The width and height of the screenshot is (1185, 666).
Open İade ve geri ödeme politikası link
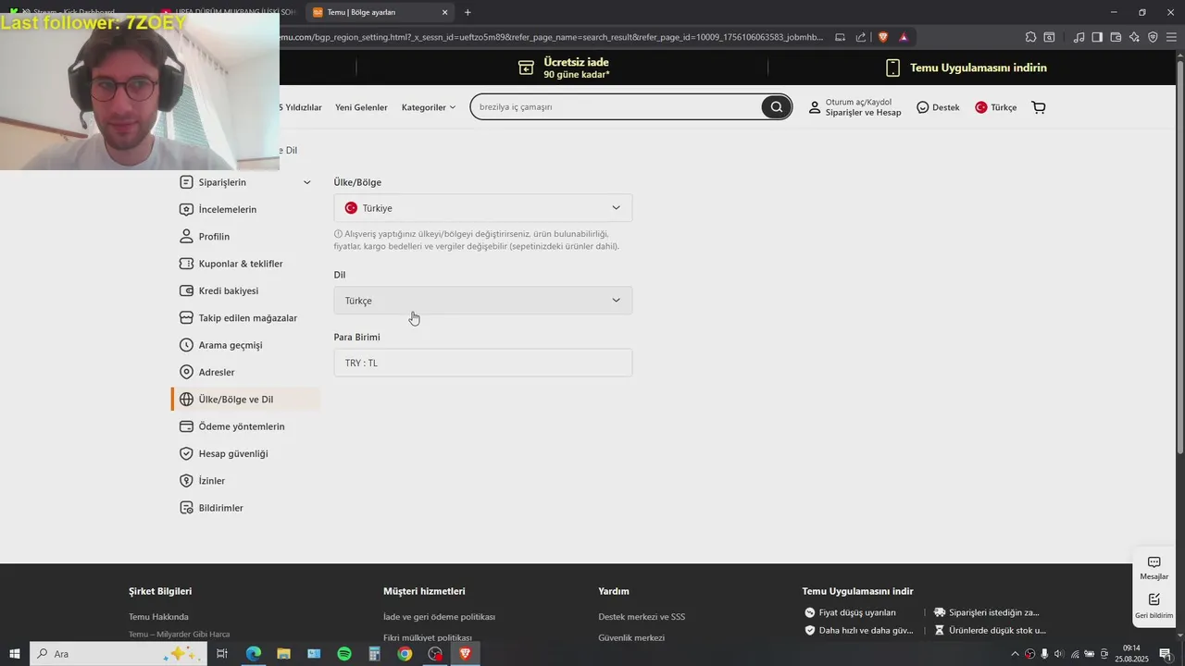pyautogui.click(x=439, y=617)
